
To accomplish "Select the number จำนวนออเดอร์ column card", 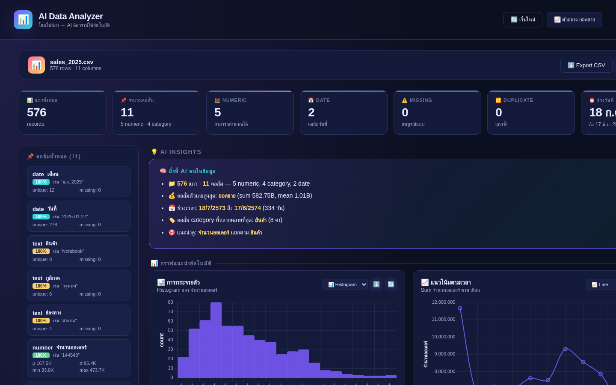I will tap(79, 358).
